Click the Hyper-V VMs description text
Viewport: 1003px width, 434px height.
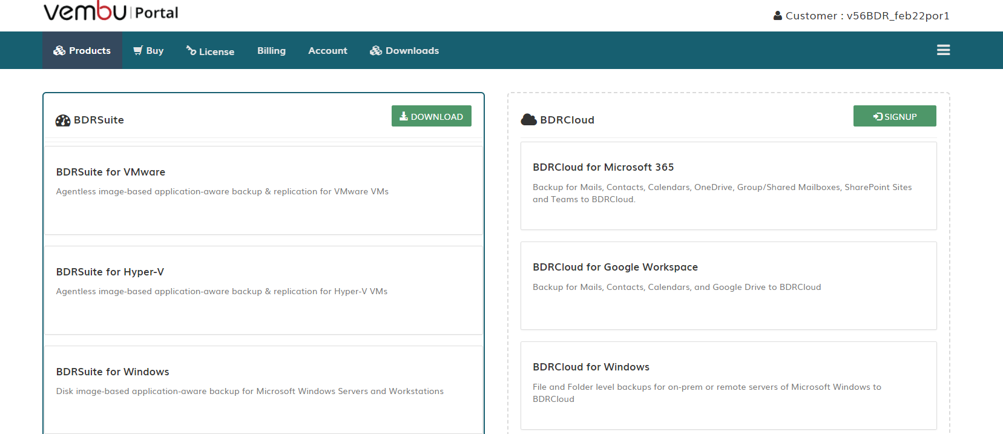[222, 291]
